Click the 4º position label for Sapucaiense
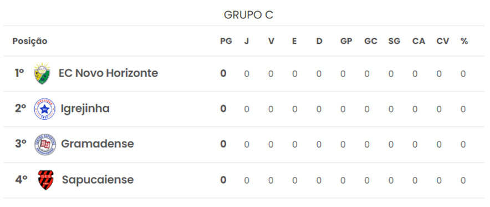Screen dimensions: 490x207 point(21,180)
